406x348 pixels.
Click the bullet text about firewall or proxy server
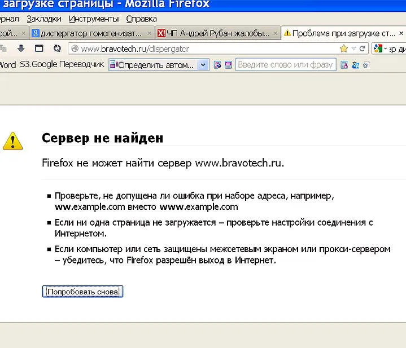click(x=222, y=254)
